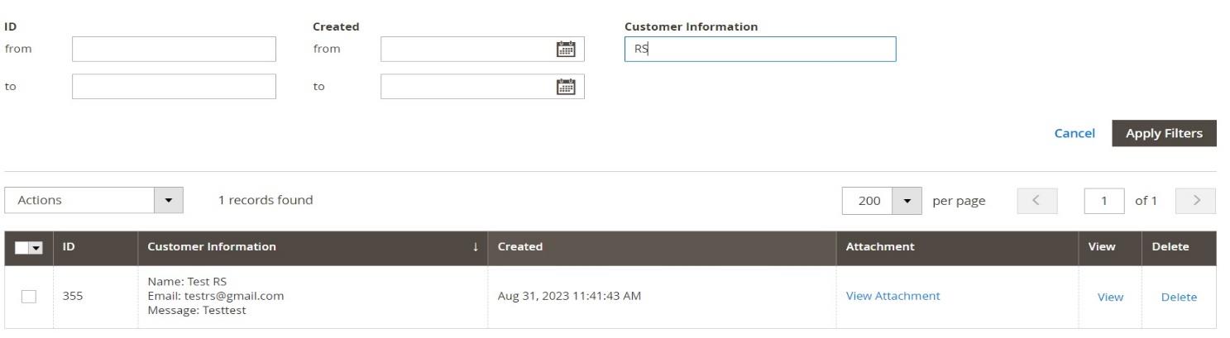Expand the Actions dropdown
The width and height of the screenshot is (1230, 338).
click(x=170, y=200)
